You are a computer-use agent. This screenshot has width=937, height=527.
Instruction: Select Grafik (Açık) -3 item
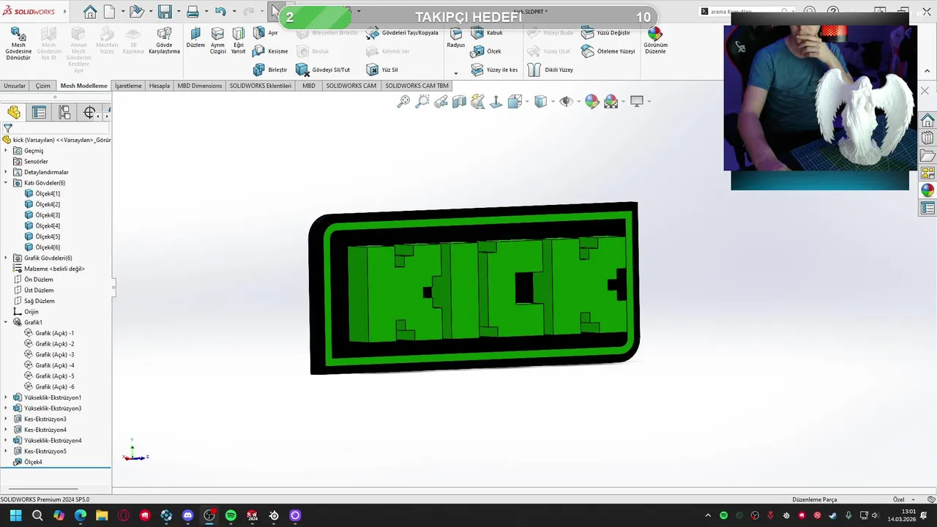49,354
